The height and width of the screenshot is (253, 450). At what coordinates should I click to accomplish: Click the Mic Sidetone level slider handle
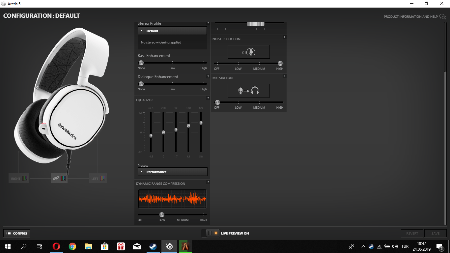[217, 102]
